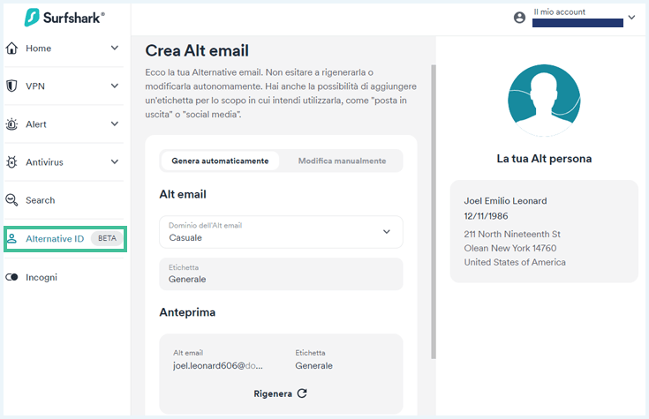
Task: Expand the Home menu chevron
Action: 115,48
